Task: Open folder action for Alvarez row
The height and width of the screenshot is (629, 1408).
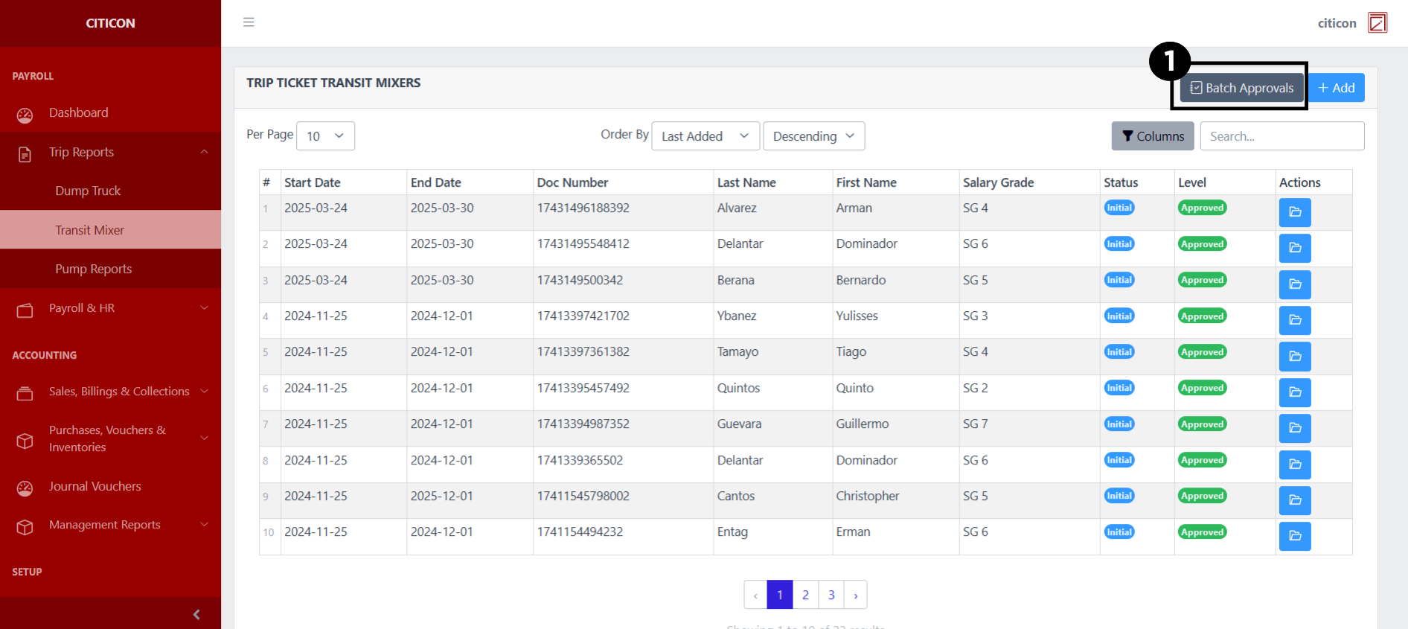Action: [x=1294, y=212]
